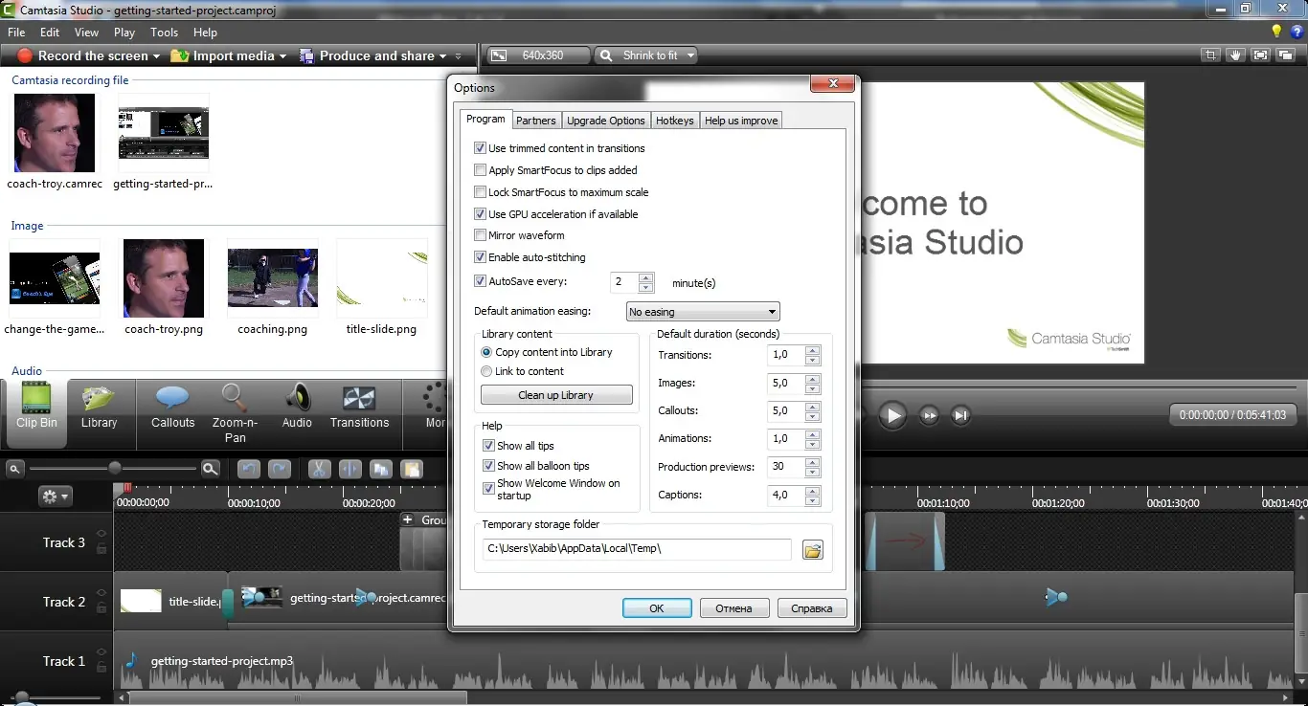Click the detach preview window icon
The width and height of the screenshot is (1308, 706).
click(x=1285, y=55)
